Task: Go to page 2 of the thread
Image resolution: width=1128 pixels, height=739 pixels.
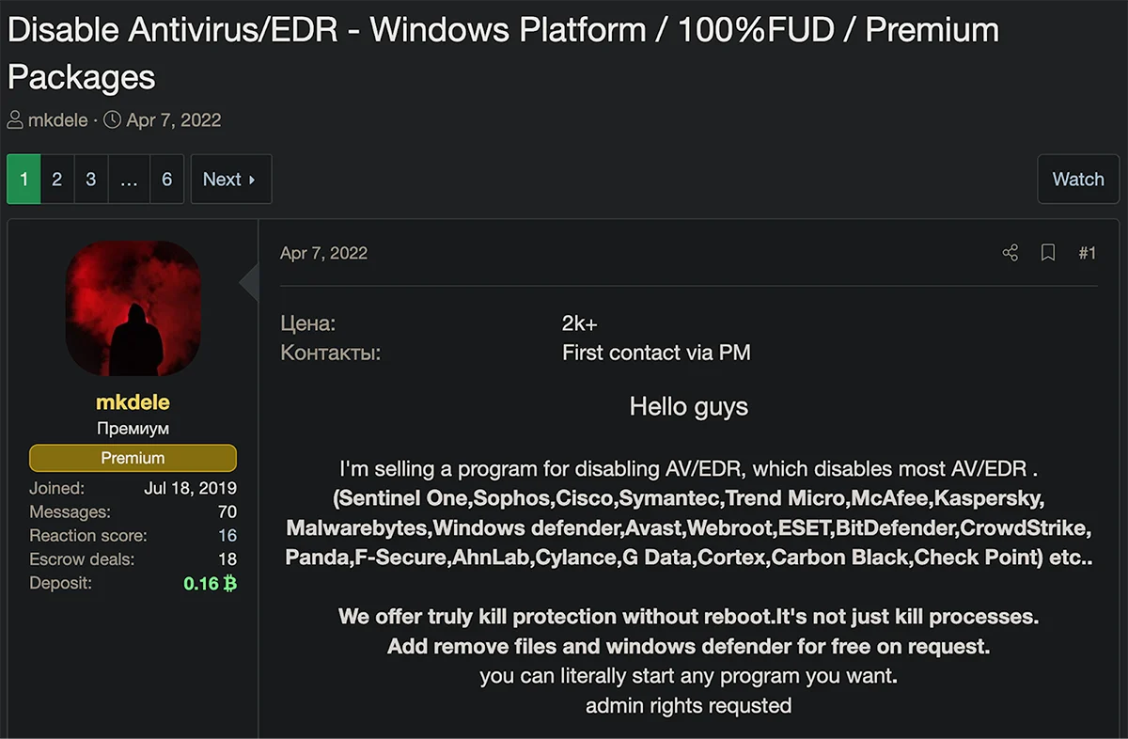Action: 56,179
